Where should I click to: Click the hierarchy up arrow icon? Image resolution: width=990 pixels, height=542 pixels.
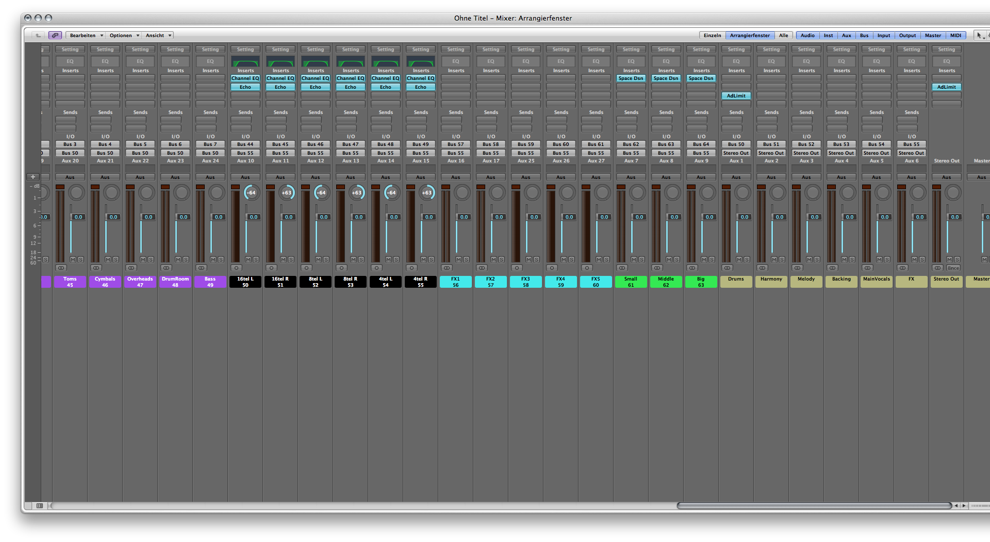[38, 35]
